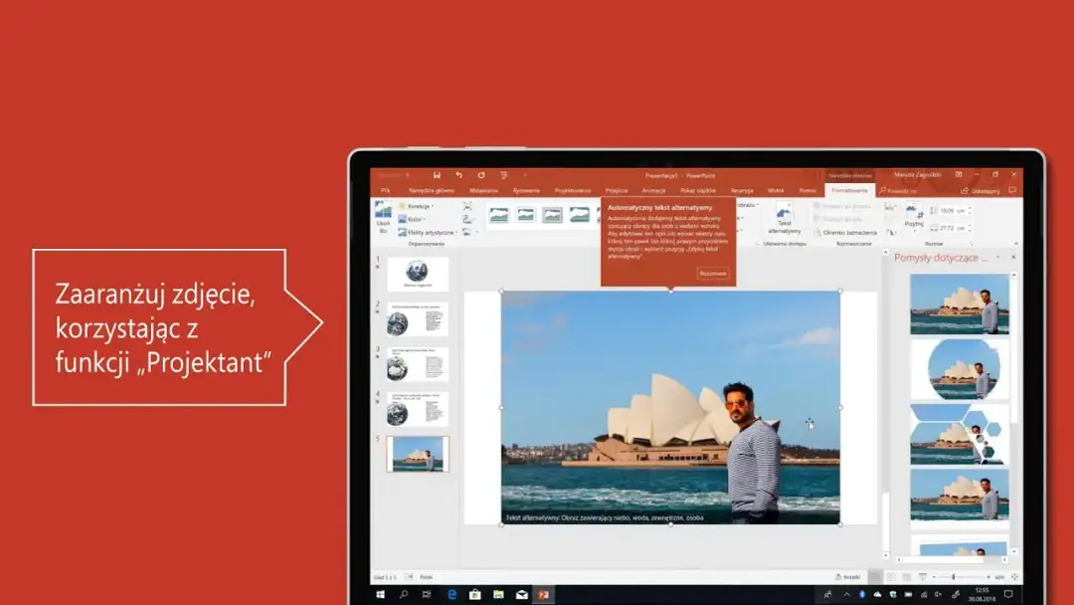Open the Windows Start menu
This screenshot has height=605, width=1074.
tap(380, 594)
